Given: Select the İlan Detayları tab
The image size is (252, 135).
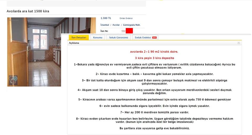Looking at the screenshot, I should [x=79, y=37].
